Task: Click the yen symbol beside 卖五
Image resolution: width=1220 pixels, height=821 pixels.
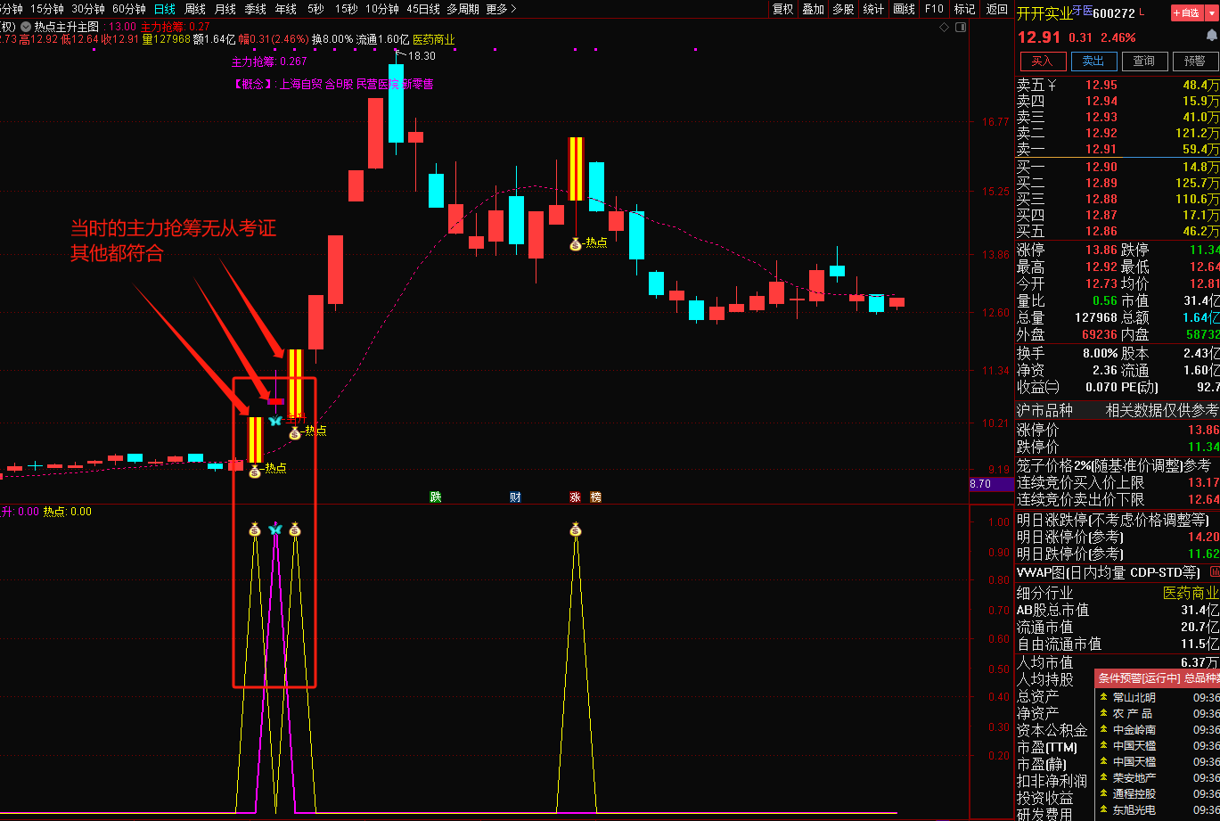Action: click(1052, 86)
